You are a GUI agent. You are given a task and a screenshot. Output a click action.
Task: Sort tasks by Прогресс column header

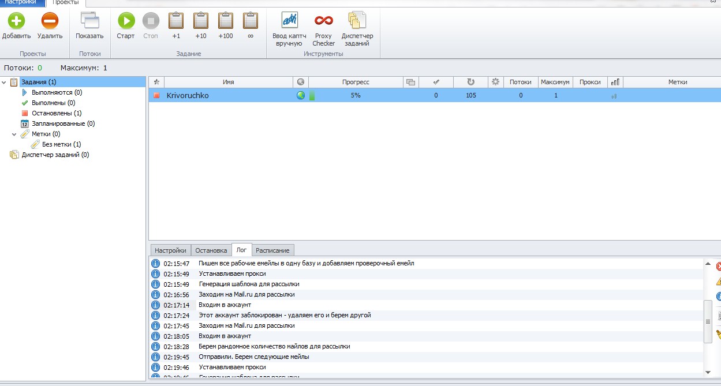pos(356,82)
